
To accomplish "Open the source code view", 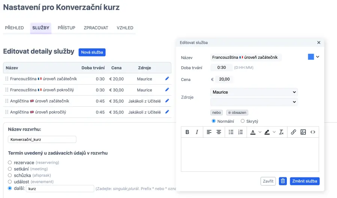I will click(x=313, y=132).
